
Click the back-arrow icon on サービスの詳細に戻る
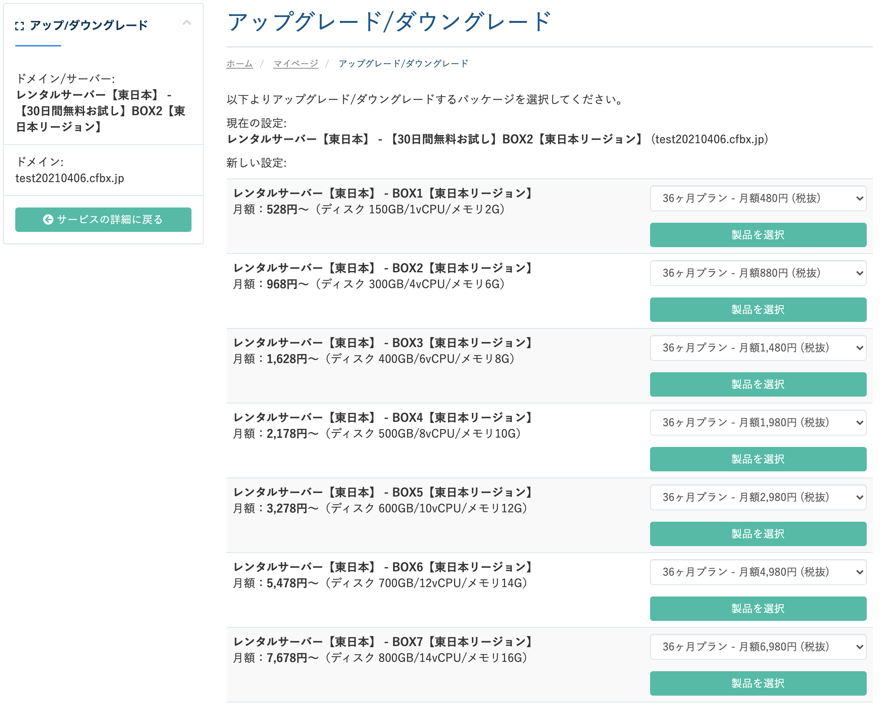pos(48,220)
